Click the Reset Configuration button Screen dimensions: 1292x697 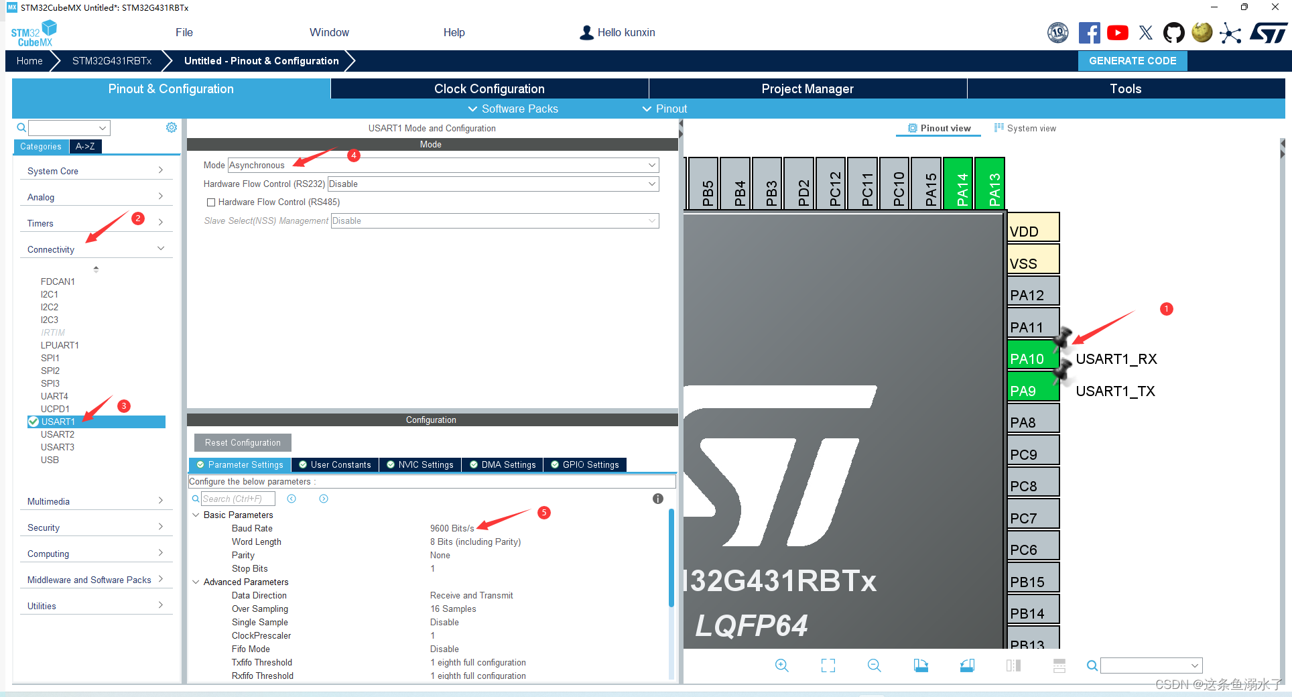tap(243, 442)
